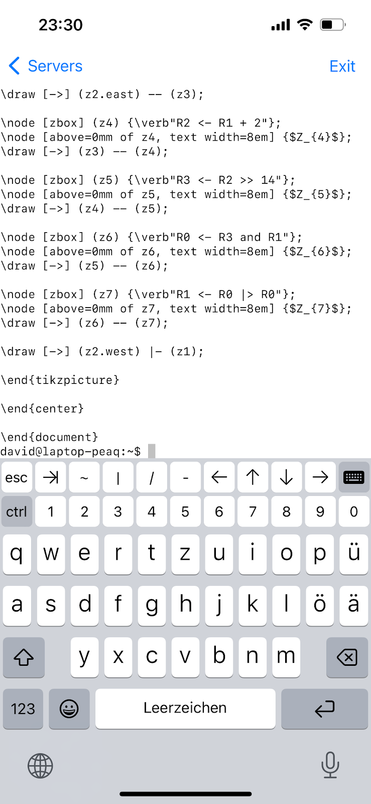The image size is (371, 804).
Task: Switch to 123 numeric keyboard
Action: click(x=23, y=709)
